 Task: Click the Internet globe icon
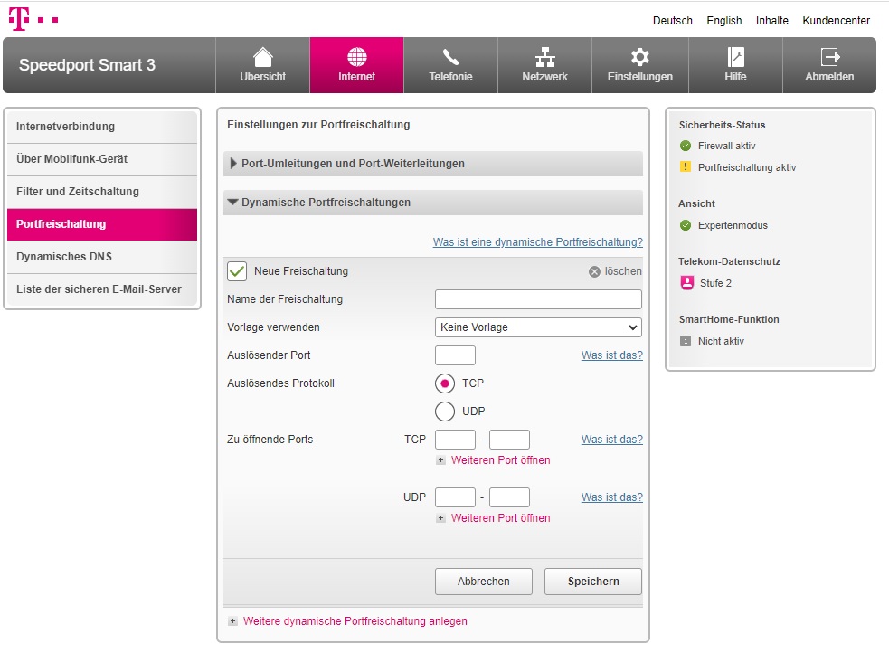coord(356,57)
